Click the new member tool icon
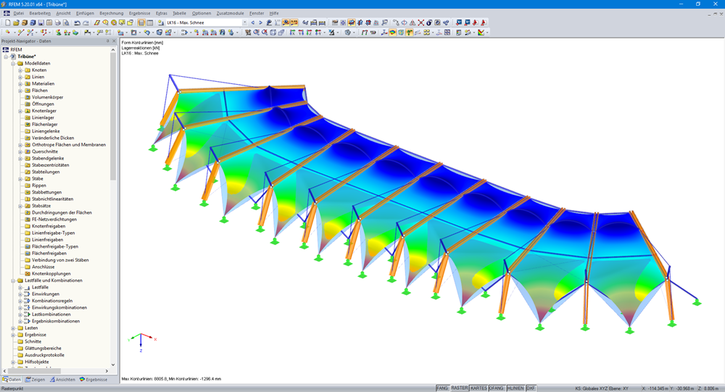The height and width of the screenshot is (392, 725). point(30,33)
